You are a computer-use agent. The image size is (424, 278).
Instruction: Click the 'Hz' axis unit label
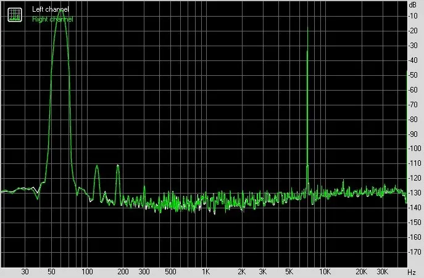pos(412,272)
